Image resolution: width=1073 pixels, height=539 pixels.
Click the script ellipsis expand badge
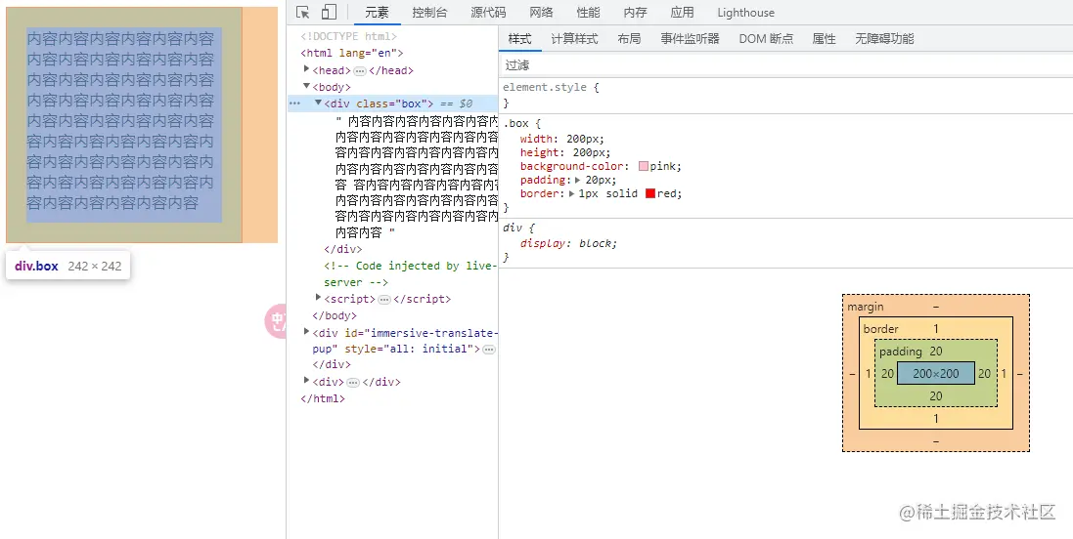[x=384, y=300]
